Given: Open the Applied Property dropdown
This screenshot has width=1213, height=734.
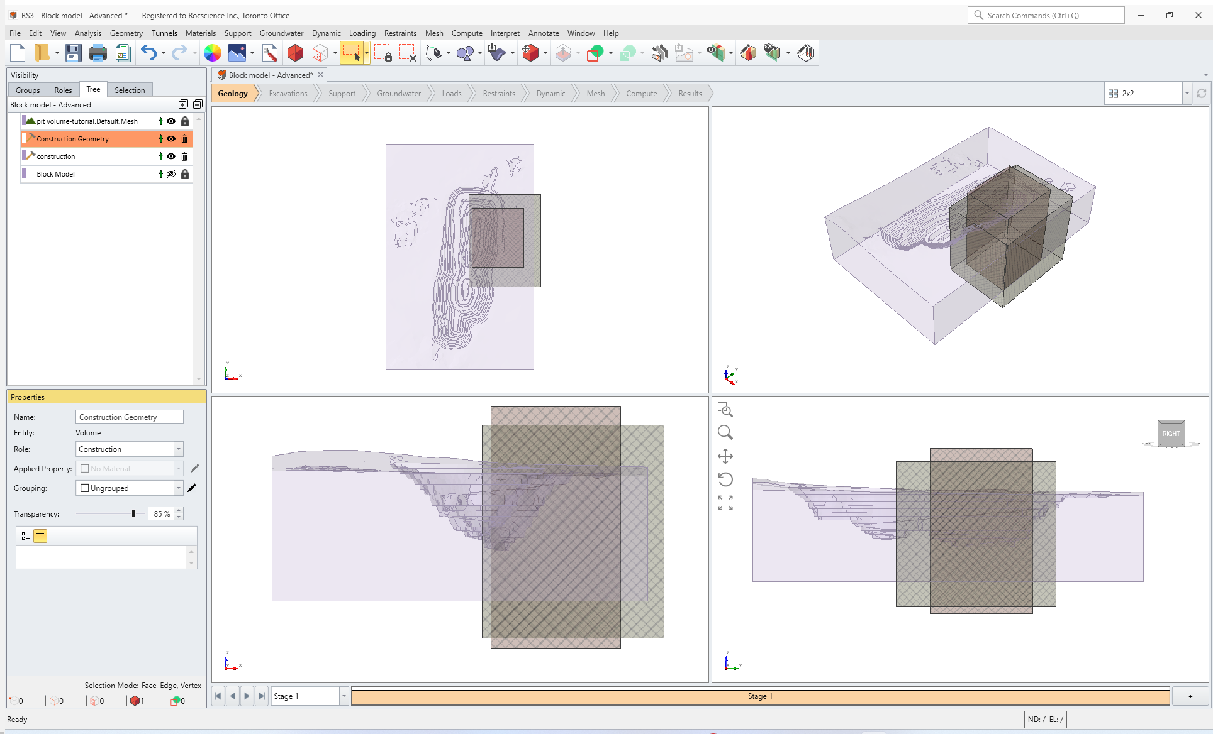Looking at the screenshot, I should point(179,468).
